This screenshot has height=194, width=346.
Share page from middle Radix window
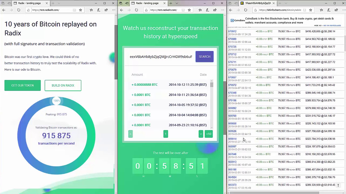[x=215, y=10]
